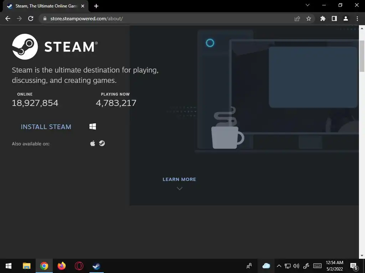Click the PLAYING NOW label

115,94
